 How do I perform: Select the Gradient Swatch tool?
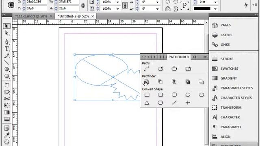(x=6, y=112)
